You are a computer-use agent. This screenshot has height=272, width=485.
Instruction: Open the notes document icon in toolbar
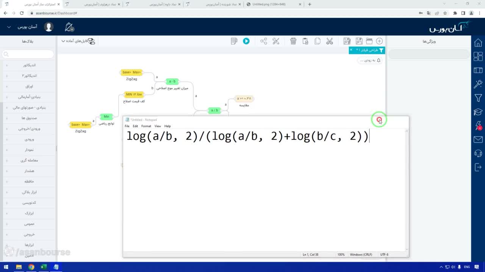click(x=234, y=41)
